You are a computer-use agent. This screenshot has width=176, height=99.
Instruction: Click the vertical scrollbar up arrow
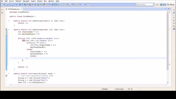coord(167,12)
